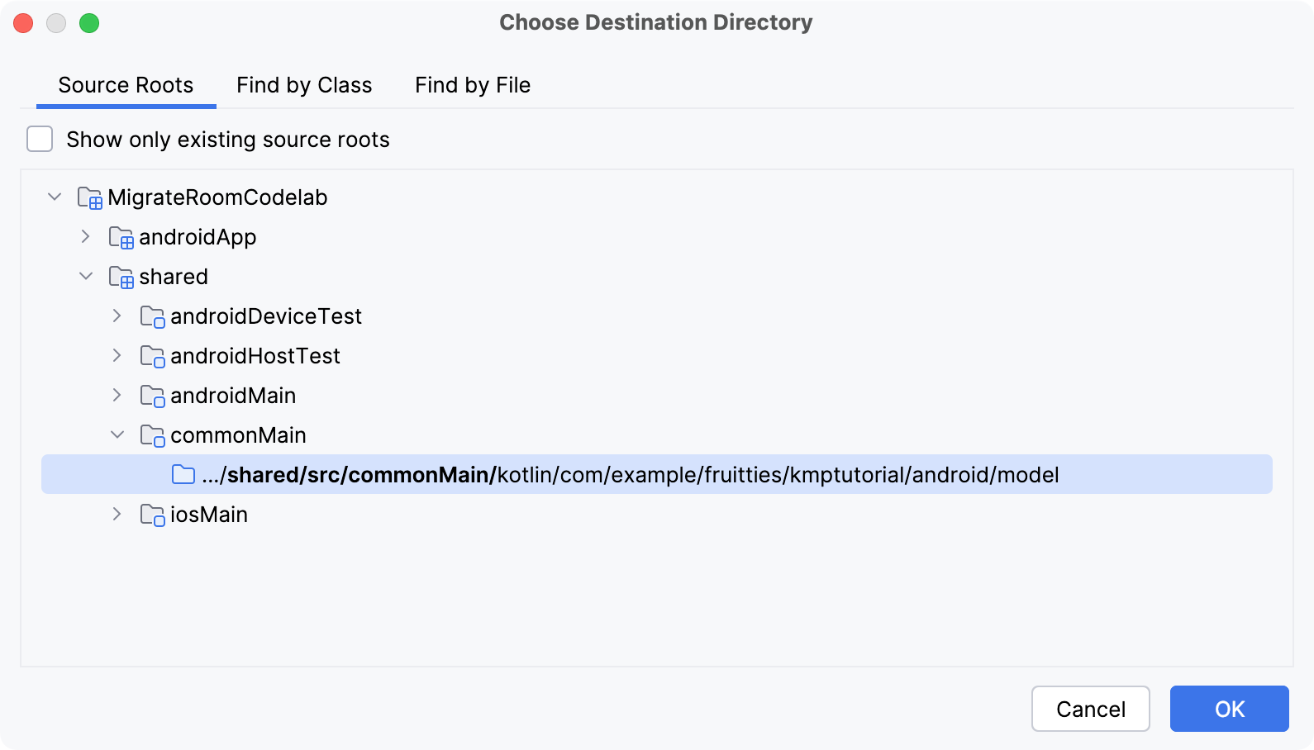1314x750 pixels.
Task: Click the androidHostTest source set icon
Action: [x=152, y=357]
